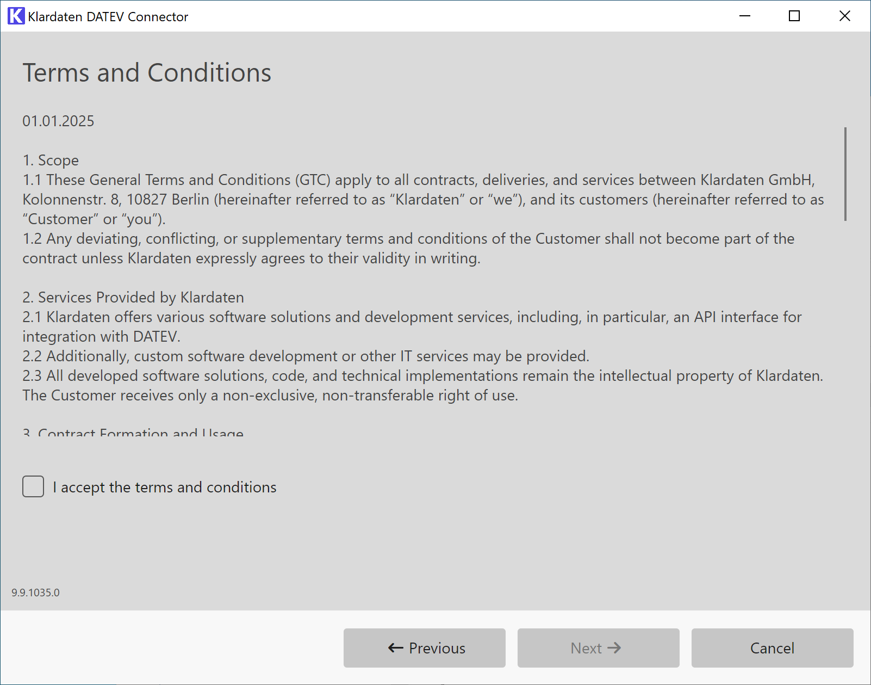Click the acceptance checkbox label text
Screen dimensions: 871x685
(164, 487)
